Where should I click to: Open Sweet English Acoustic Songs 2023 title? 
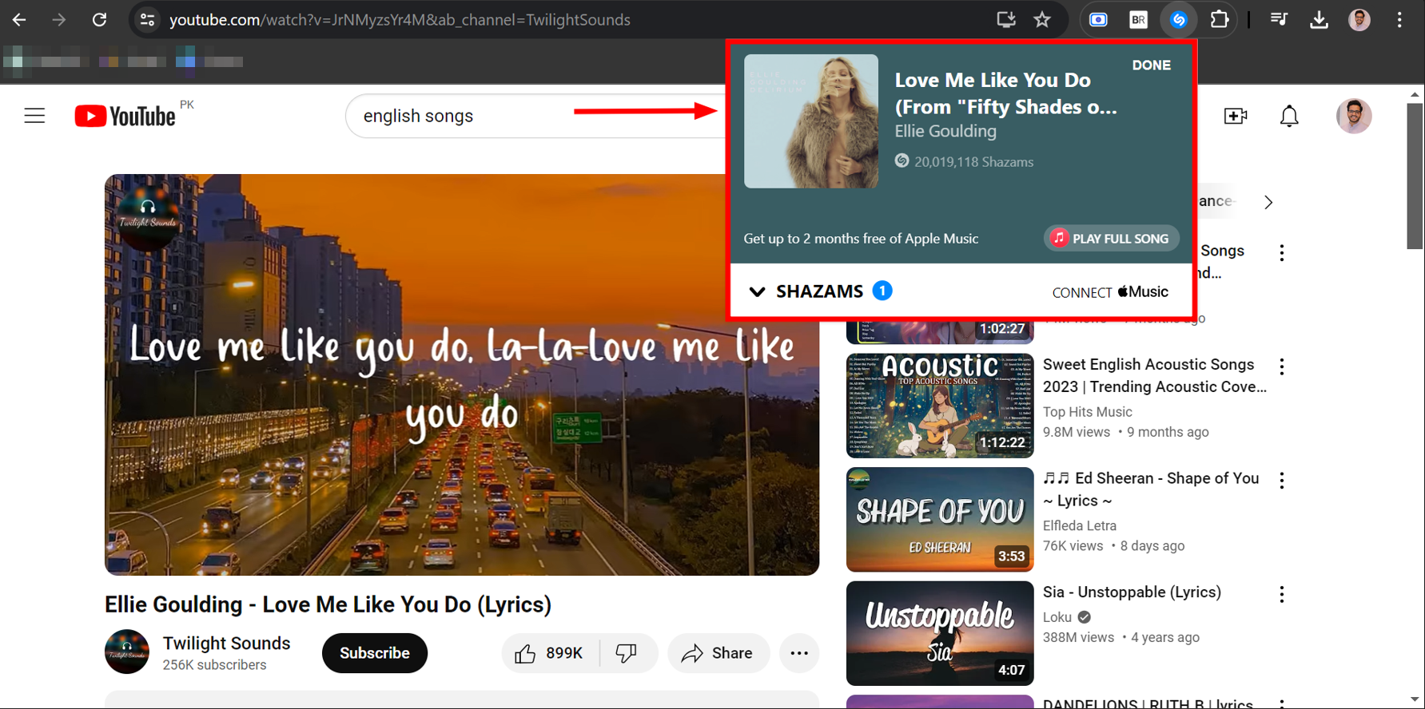point(1155,375)
